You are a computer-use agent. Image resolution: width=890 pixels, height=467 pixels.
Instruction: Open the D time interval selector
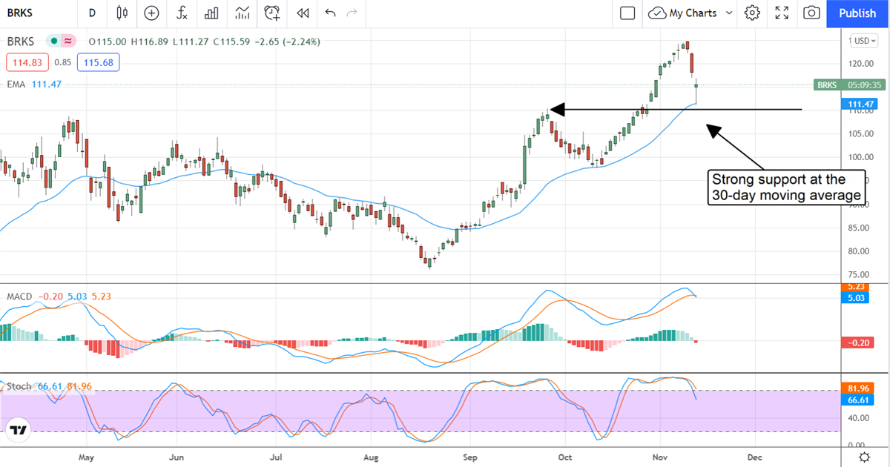pyautogui.click(x=92, y=13)
